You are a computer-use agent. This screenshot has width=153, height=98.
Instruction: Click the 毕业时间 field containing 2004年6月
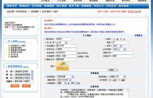pyautogui.click(x=66, y=53)
